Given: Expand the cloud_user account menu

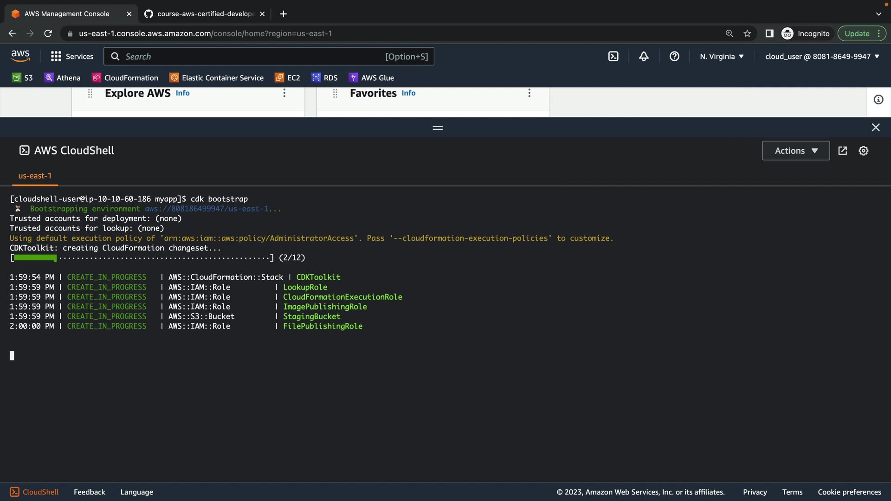Looking at the screenshot, I should [x=822, y=56].
